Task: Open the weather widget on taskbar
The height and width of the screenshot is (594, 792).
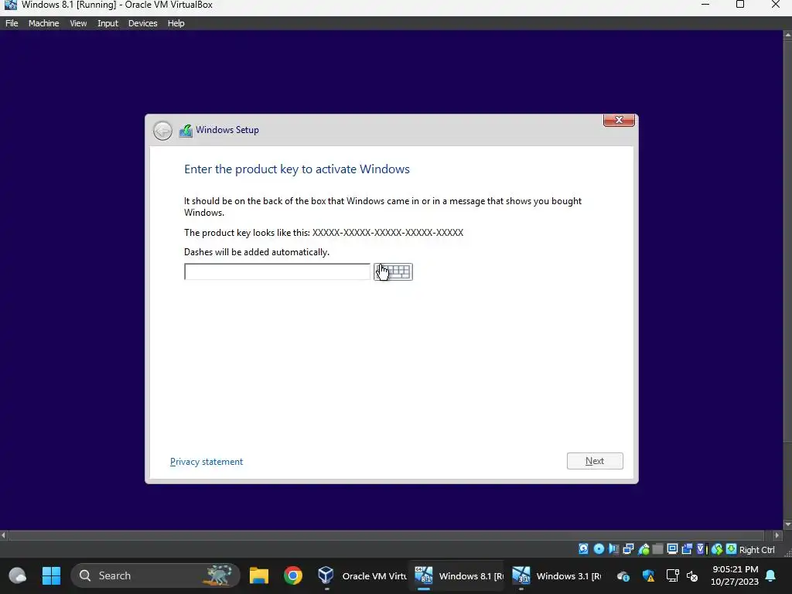Action: click(17, 575)
